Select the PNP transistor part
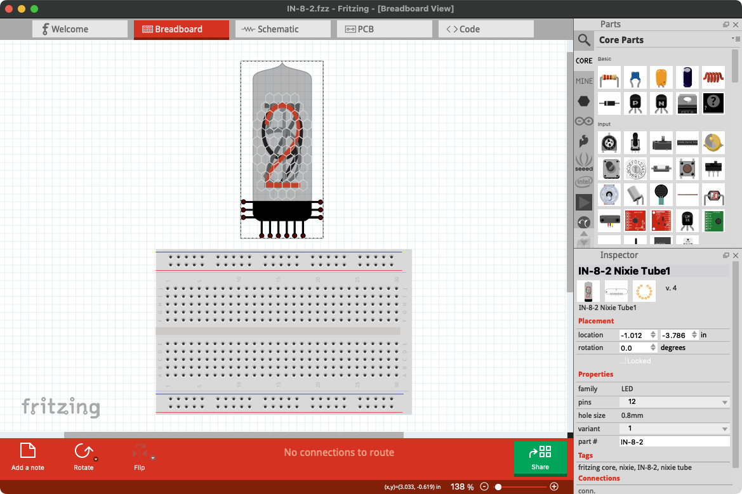This screenshot has width=742, height=494. (x=635, y=103)
